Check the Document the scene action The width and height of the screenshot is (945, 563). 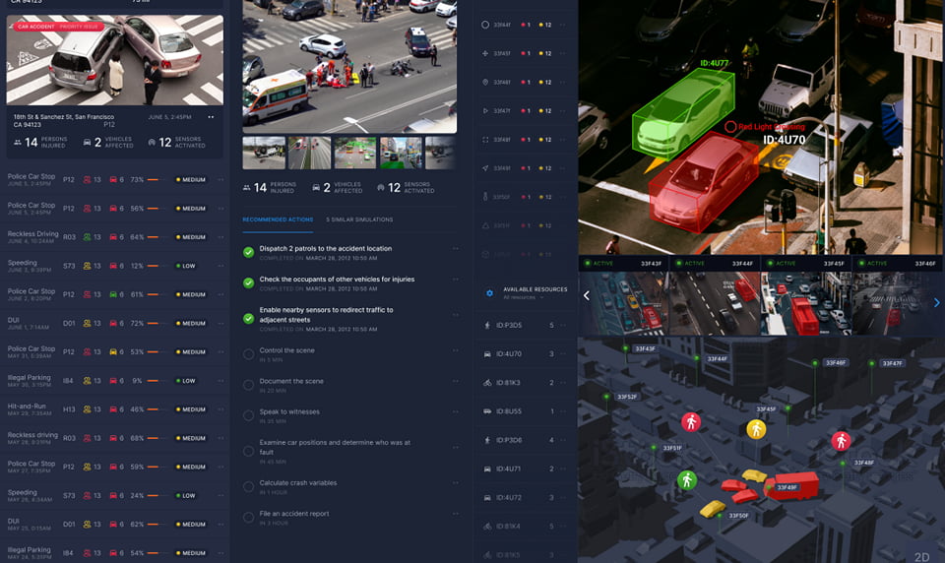pyautogui.click(x=248, y=385)
